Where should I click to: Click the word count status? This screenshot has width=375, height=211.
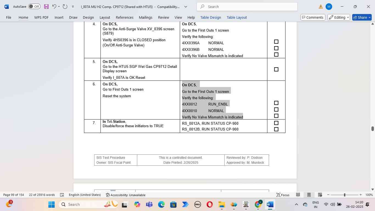click(42, 195)
